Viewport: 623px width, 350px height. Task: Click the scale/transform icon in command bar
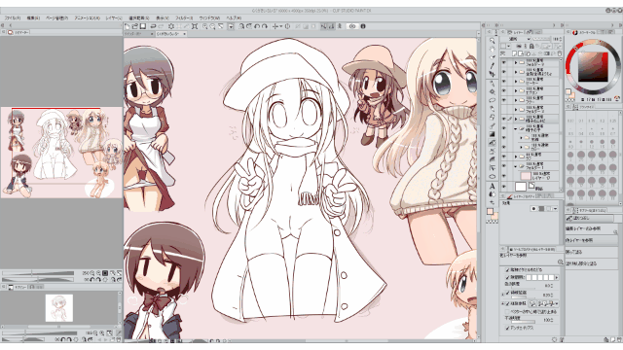click(x=195, y=26)
